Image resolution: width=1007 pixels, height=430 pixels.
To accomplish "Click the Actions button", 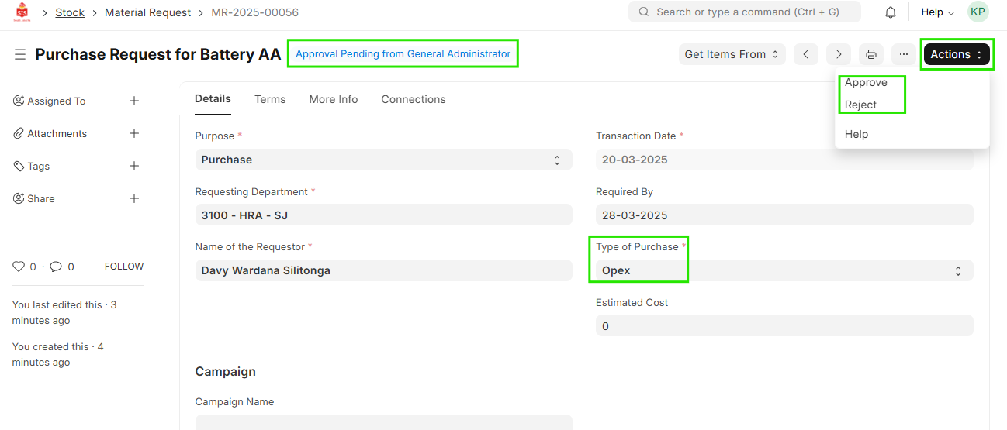I will tap(956, 54).
